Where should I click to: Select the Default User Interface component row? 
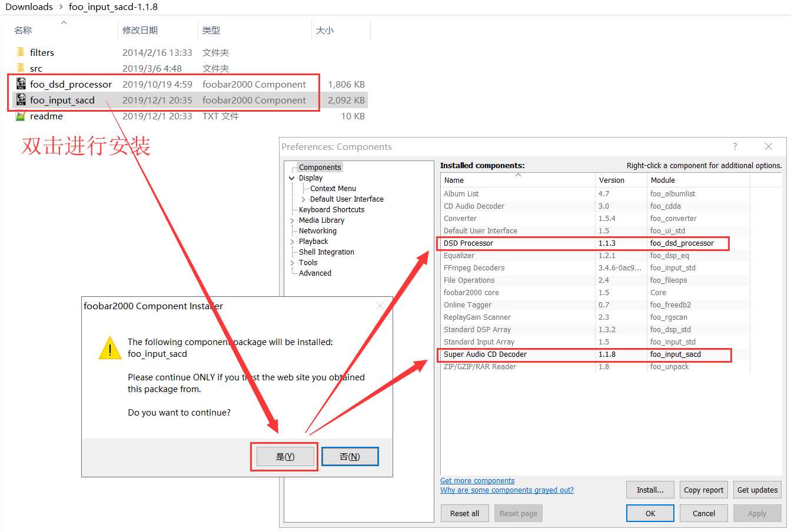coord(595,230)
